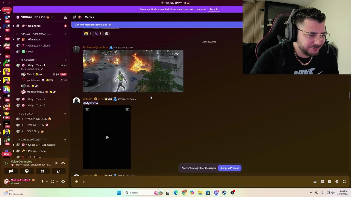Open headphone output options arrow

pyautogui.click(x=57, y=181)
